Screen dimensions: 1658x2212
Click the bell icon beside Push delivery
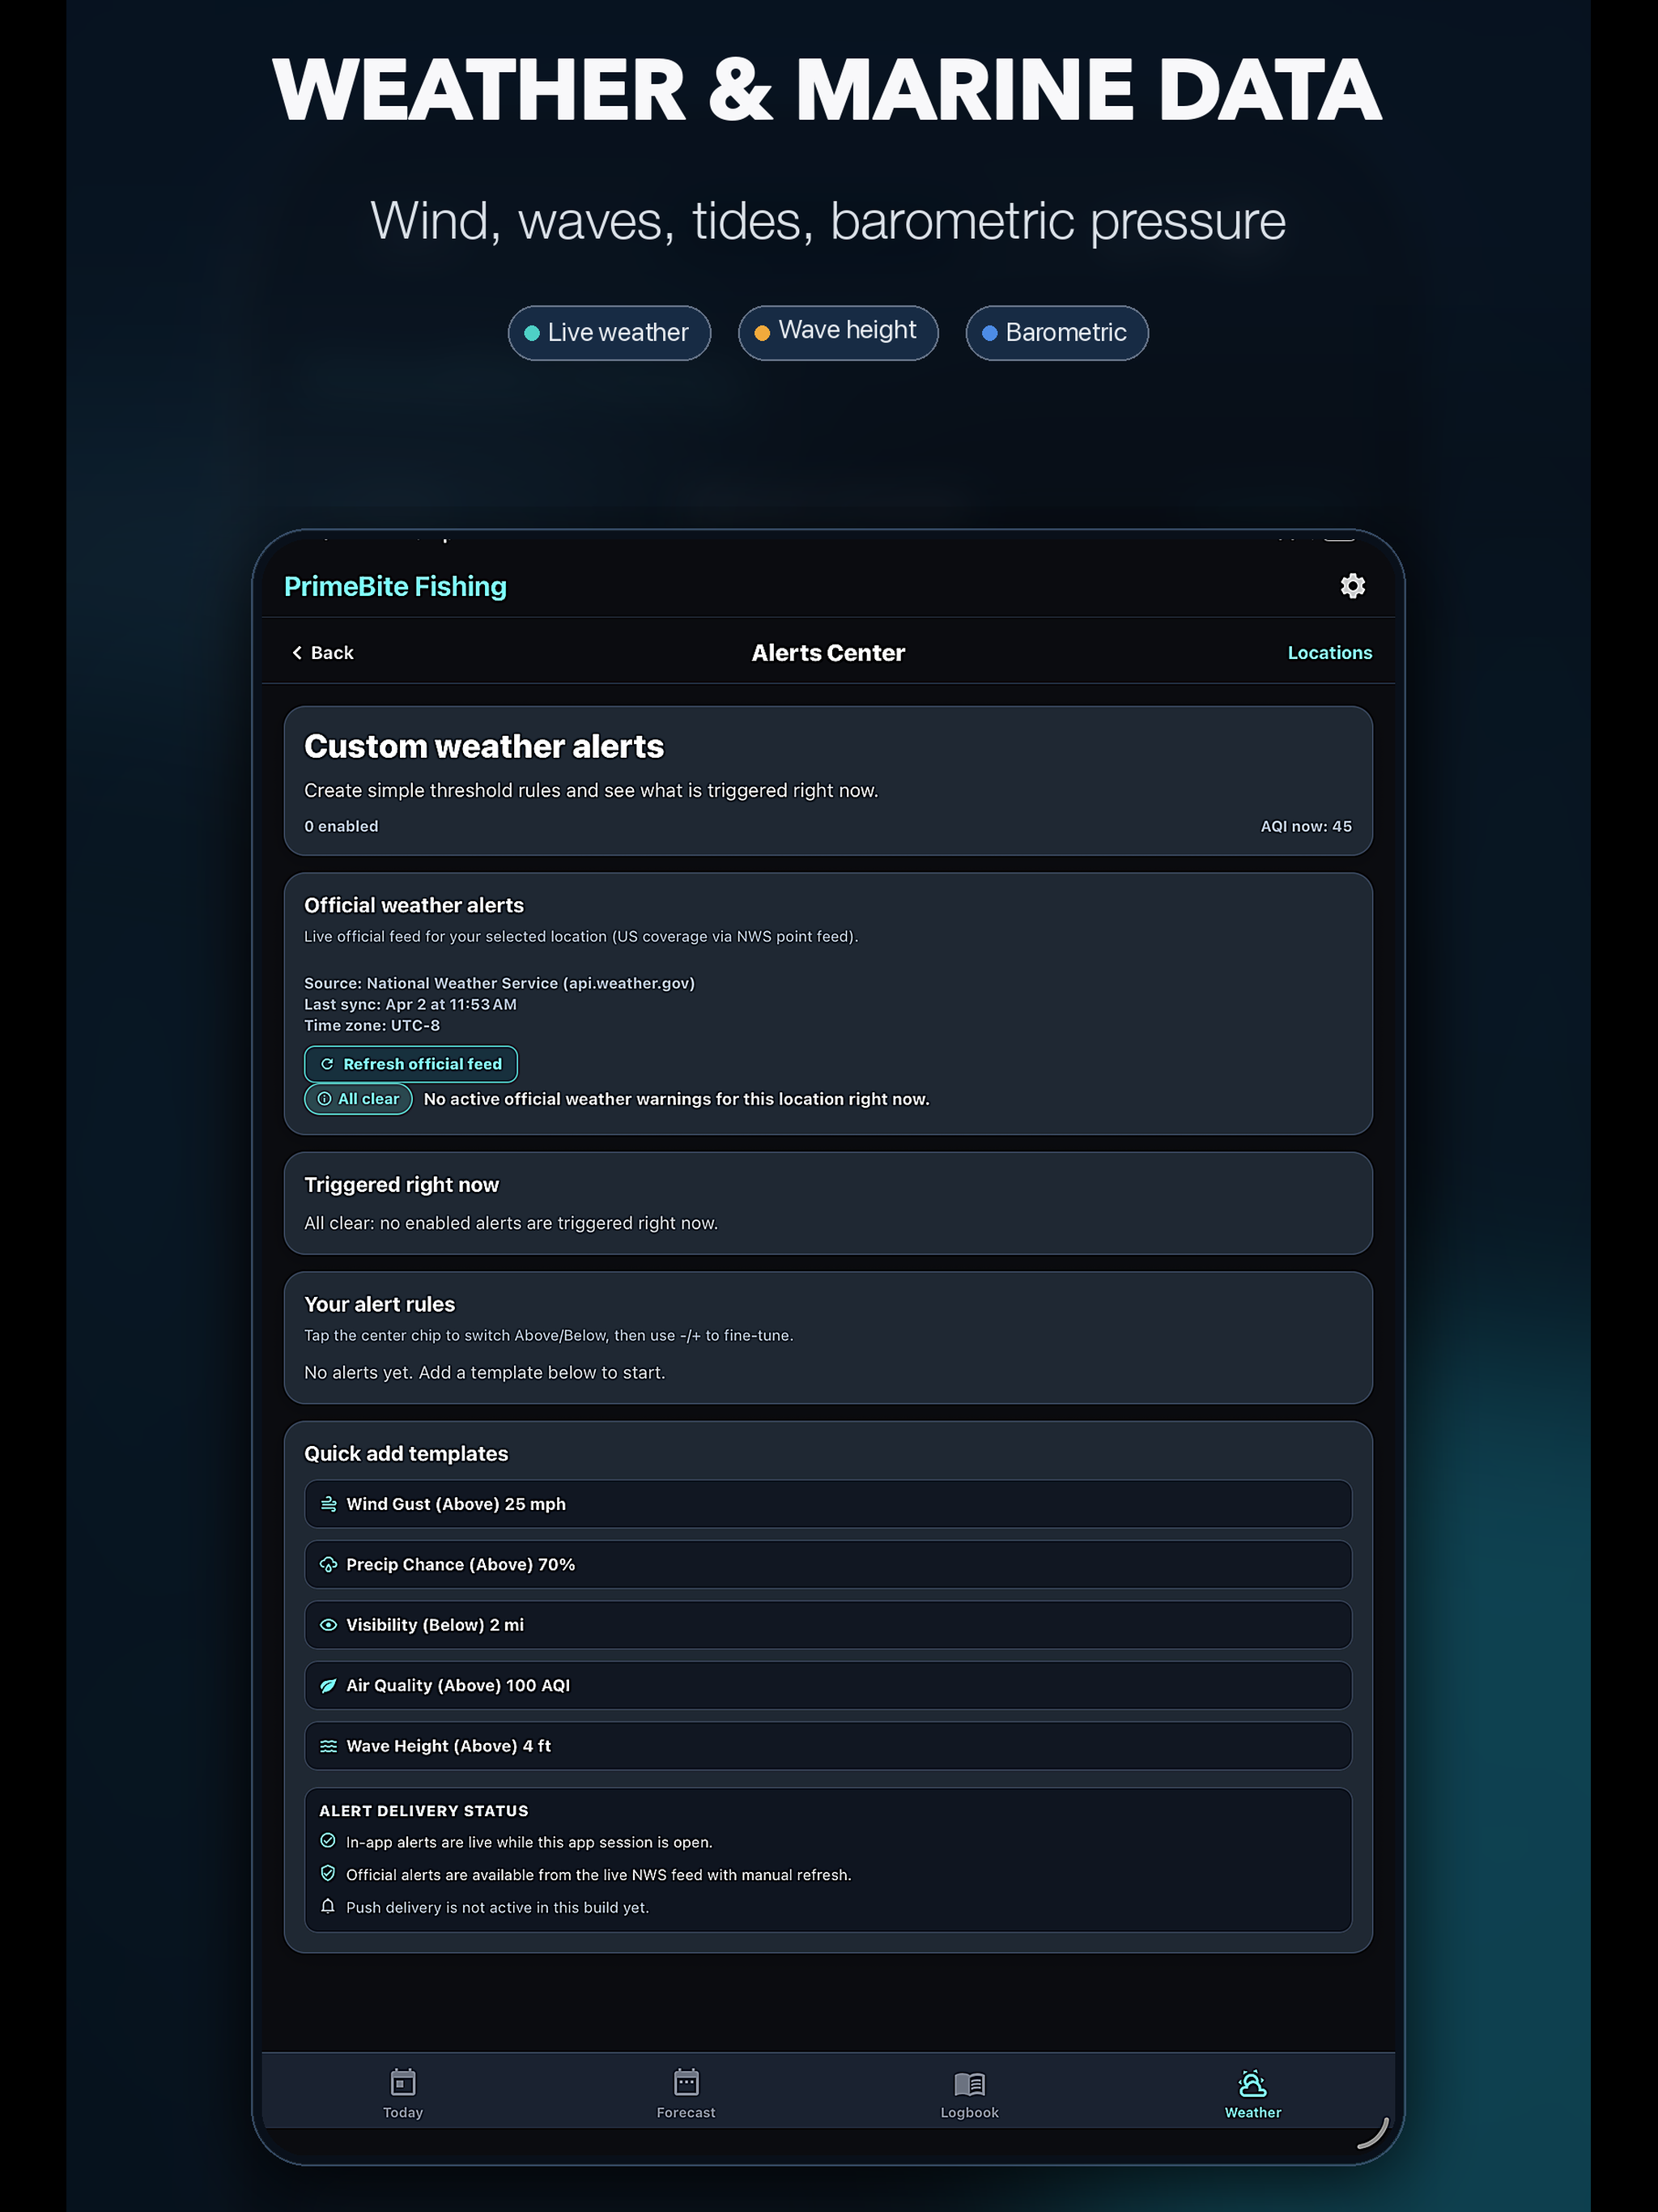pyautogui.click(x=328, y=1906)
